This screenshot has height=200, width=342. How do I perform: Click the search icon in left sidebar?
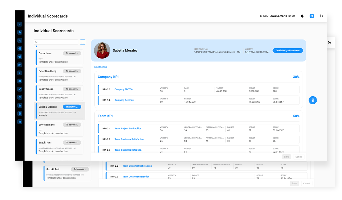(x=20, y=24)
